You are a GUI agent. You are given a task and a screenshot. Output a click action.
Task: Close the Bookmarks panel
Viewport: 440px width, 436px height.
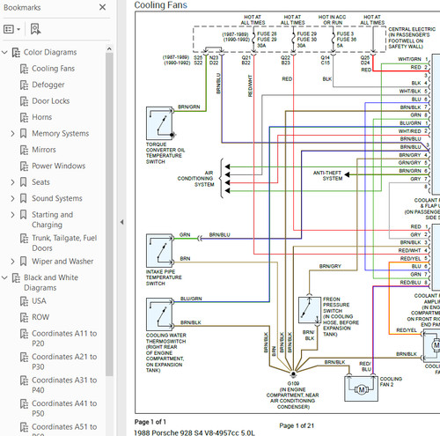pyautogui.click(x=102, y=7)
